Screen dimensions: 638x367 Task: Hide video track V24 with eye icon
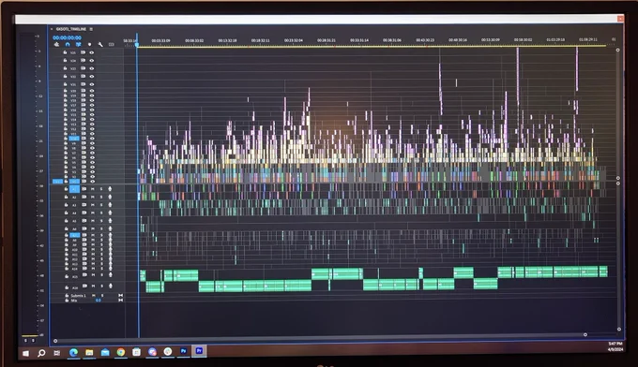92,60
